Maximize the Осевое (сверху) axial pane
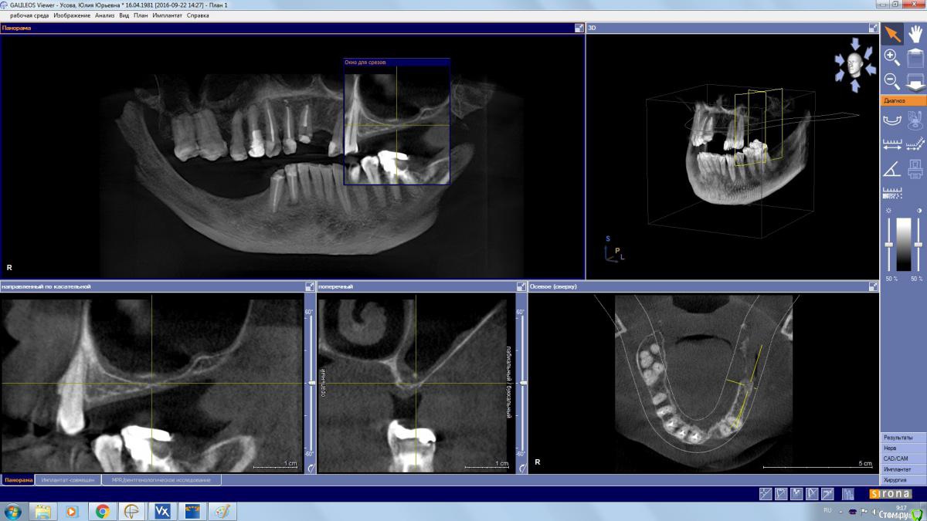The image size is (927, 521). point(874,286)
